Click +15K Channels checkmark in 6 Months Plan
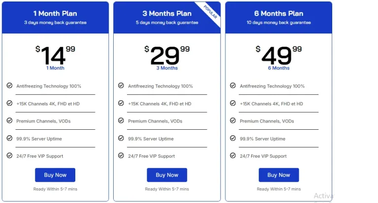Screen dimensions: 378x203 coord(233,103)
